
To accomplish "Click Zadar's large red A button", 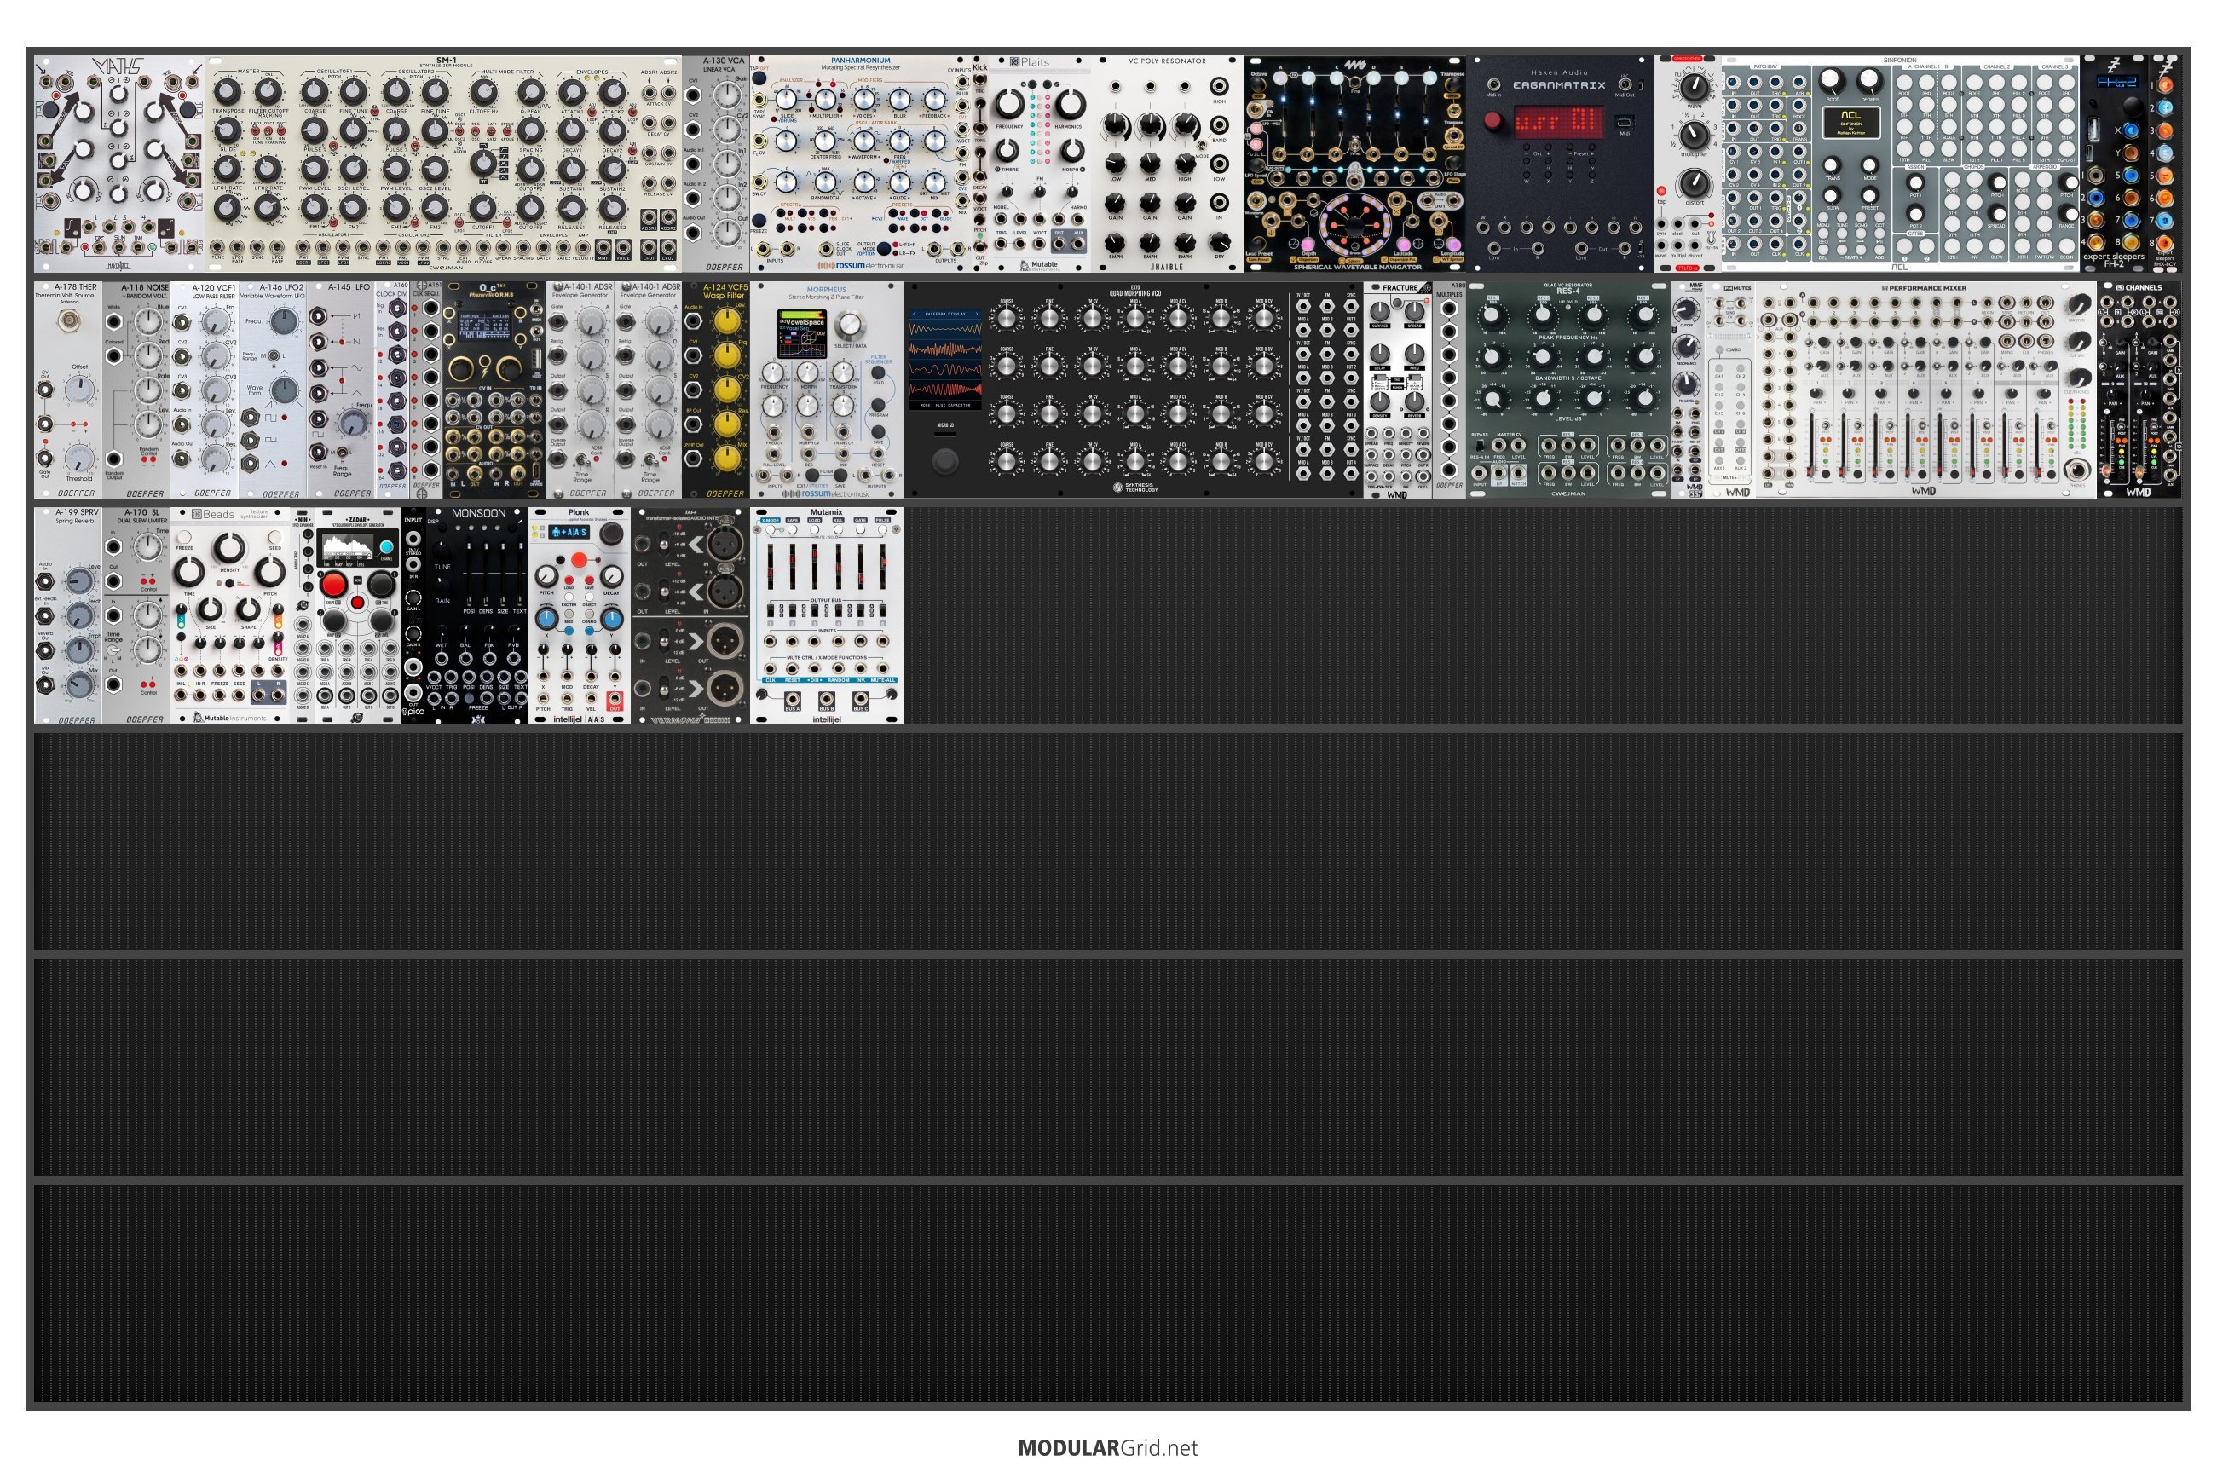I will [334, 586].
